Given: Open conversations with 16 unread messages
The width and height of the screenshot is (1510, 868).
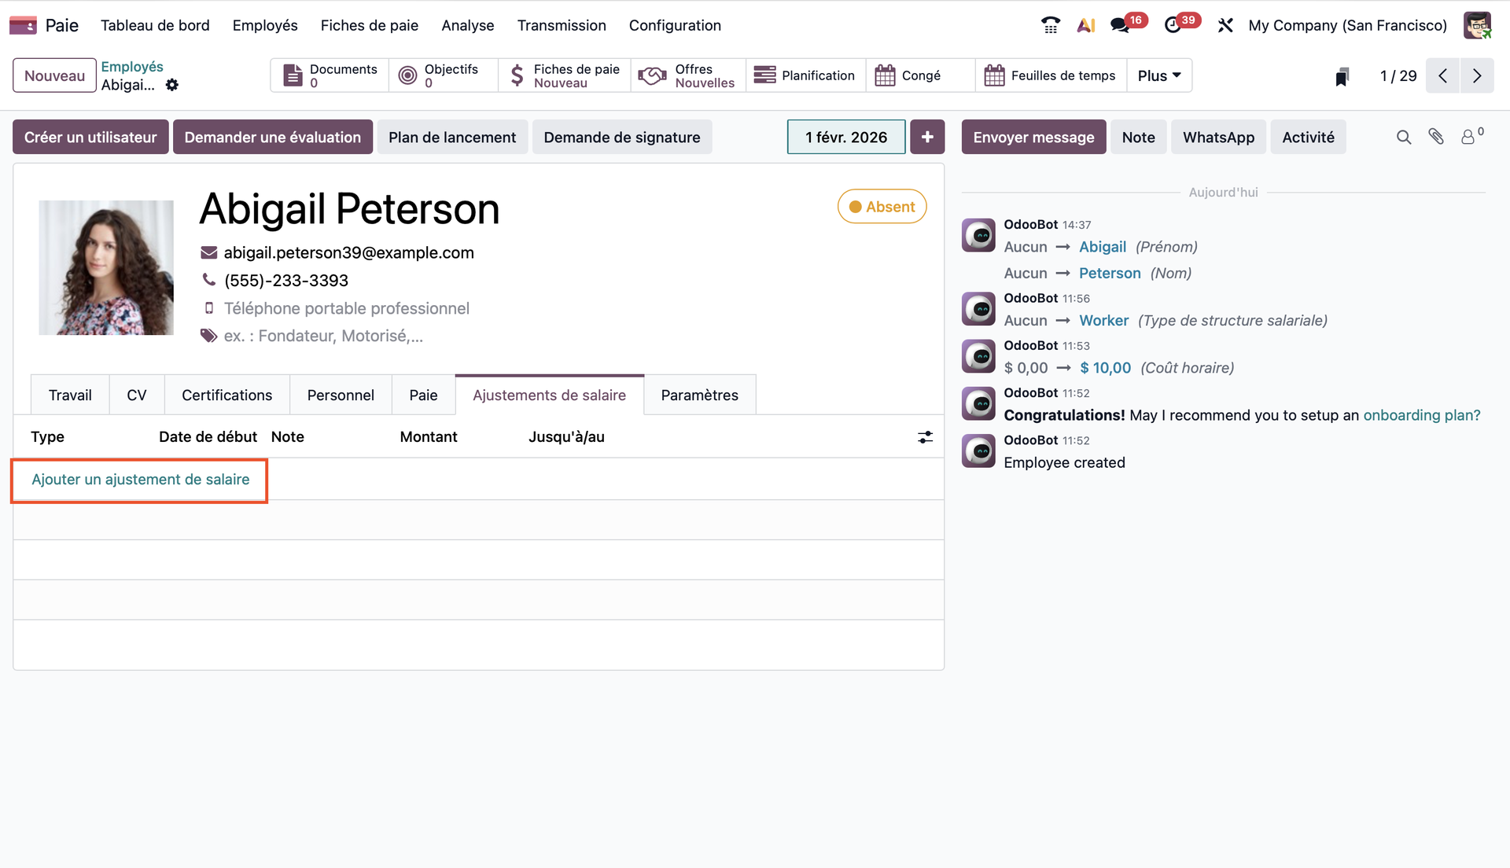Looking at the screenshot, I should click(x=1121, y=25).
